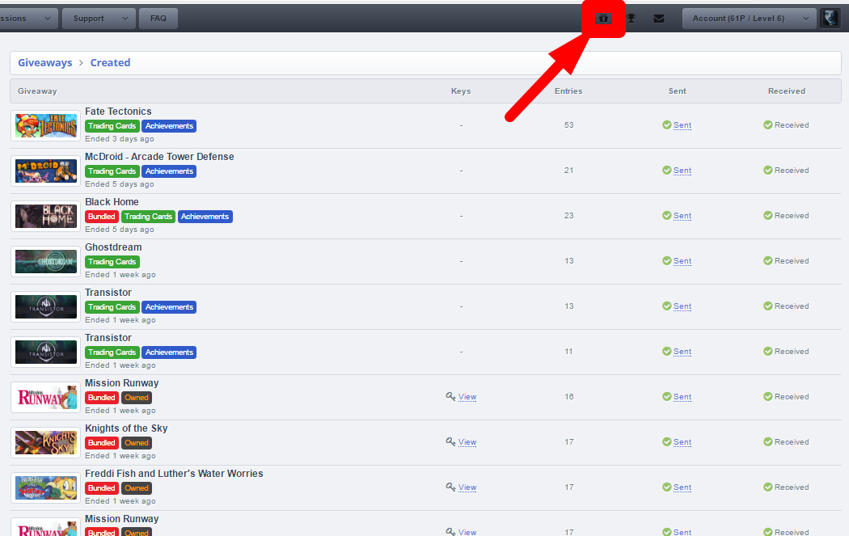Click Sent link for Freddi Fish
Viewport: 849px width, 536px height.
point(682,487)
